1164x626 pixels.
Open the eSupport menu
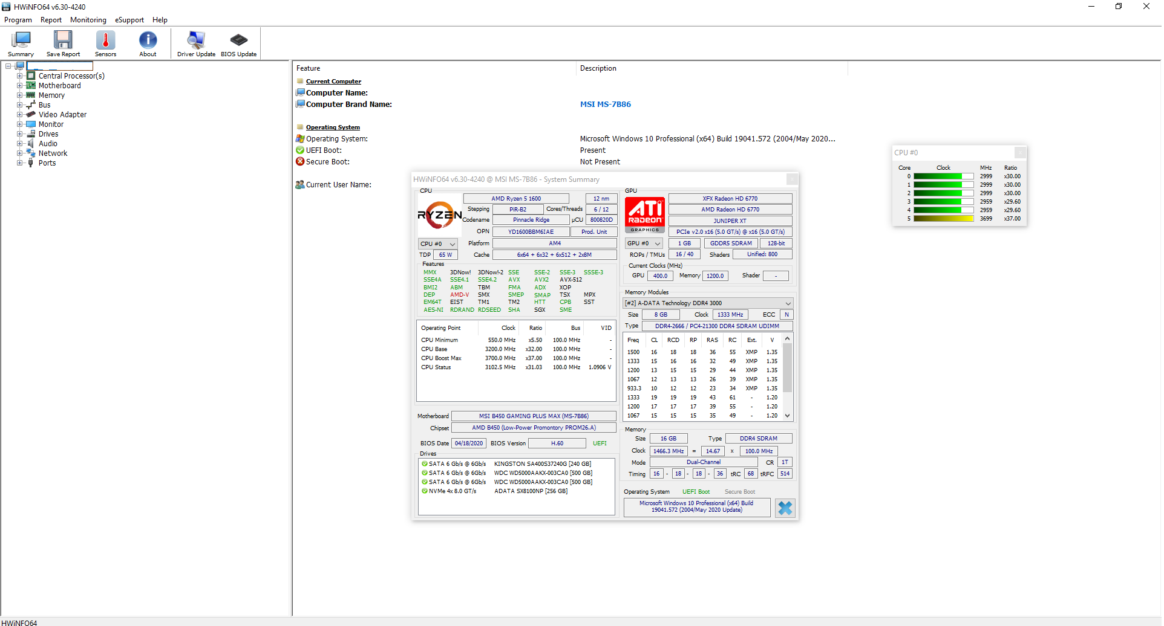point(129,20)
